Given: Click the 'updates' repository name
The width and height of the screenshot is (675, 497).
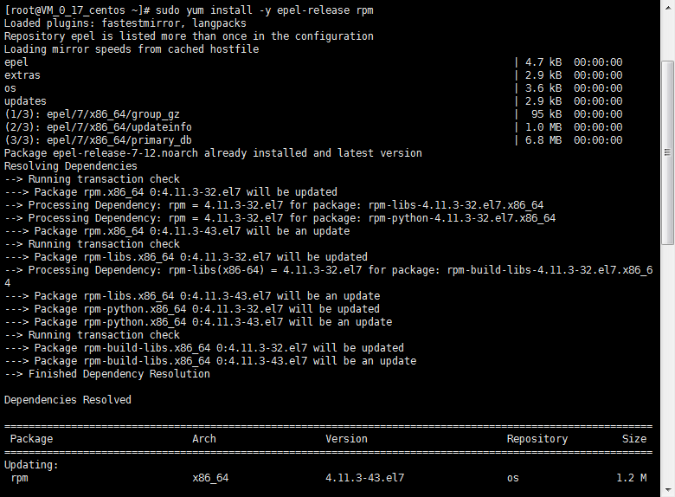Looking at the screenshot, I should coord(25,101).
